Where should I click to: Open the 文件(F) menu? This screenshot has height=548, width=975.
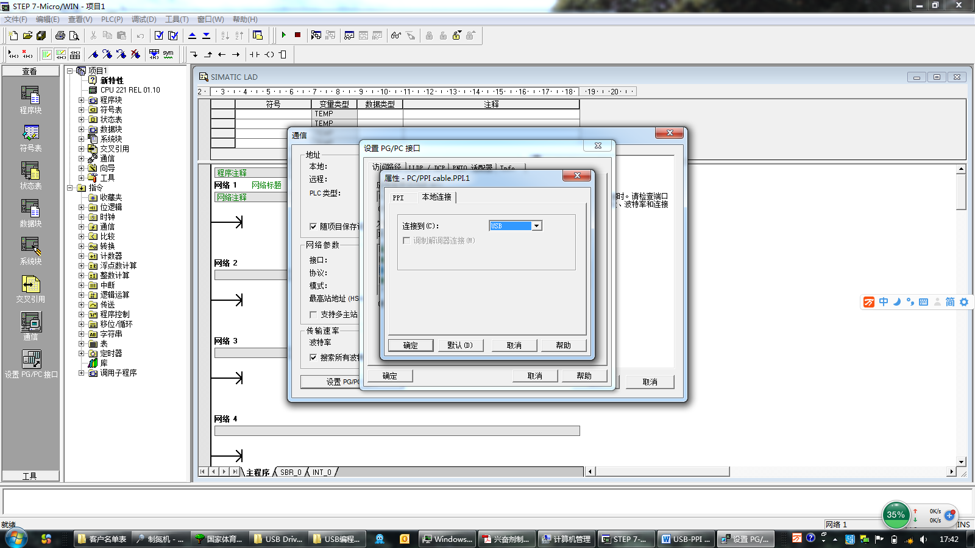tap(16, 19)
